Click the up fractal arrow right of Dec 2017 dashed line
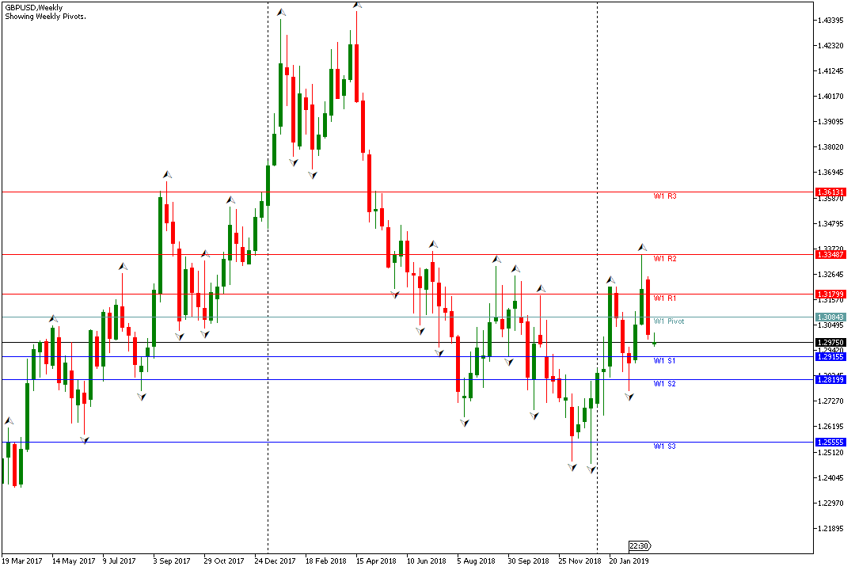The width and height of the screenshot is (855, 570). 281,12
